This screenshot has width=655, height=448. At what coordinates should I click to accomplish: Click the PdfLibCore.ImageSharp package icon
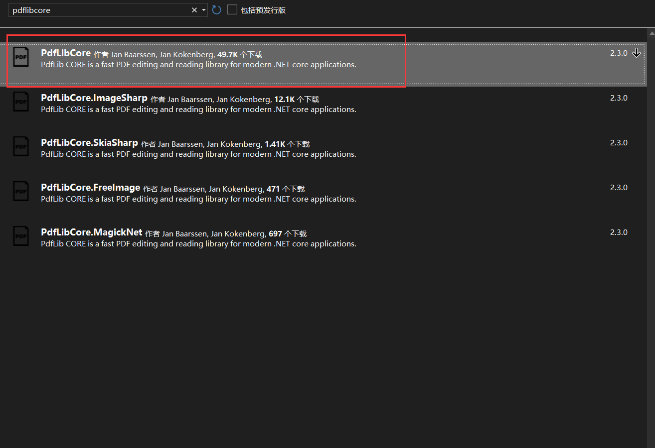[21, 102]
